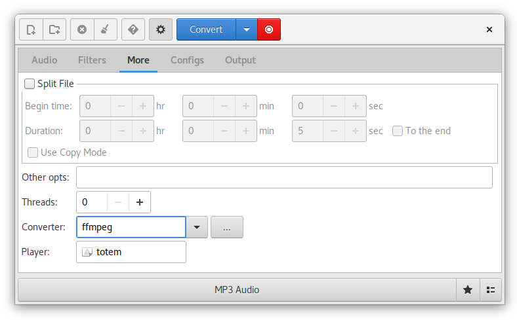Click the "Converter:" label
The height and width of the screenshot is (320, 517).
(43, 227)
